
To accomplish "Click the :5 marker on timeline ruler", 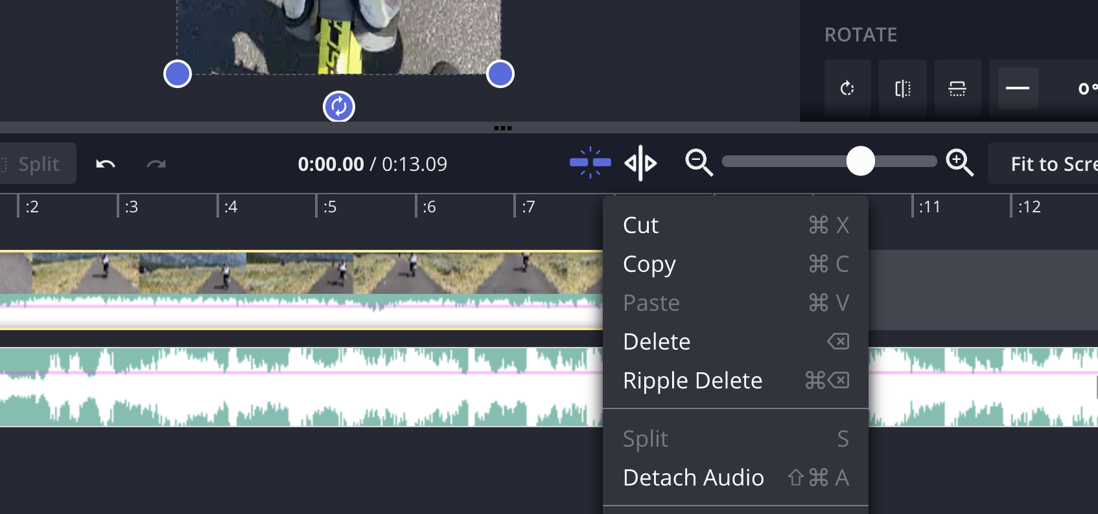I will (329, 207).
